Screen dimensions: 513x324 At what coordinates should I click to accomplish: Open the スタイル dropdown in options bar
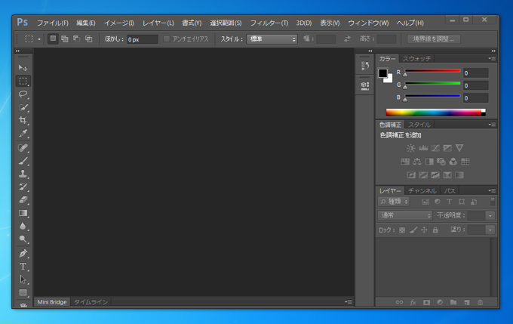click(x=272, y=39)
